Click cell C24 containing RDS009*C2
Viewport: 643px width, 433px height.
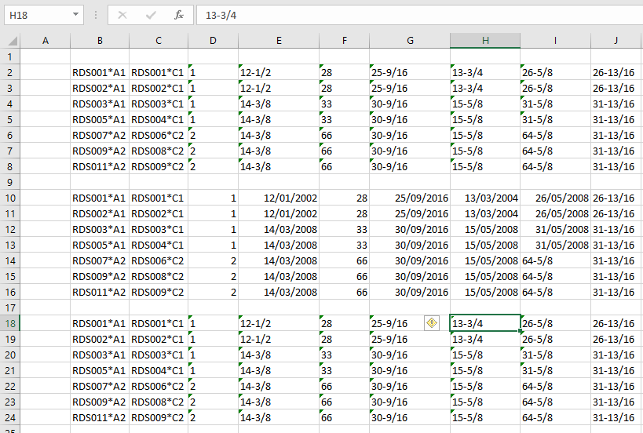click(158, 417)
